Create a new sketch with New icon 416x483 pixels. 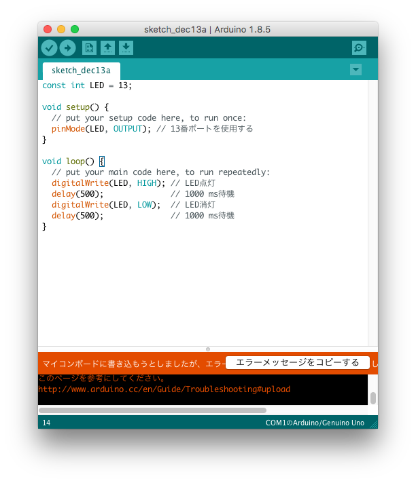pos(89,48)
